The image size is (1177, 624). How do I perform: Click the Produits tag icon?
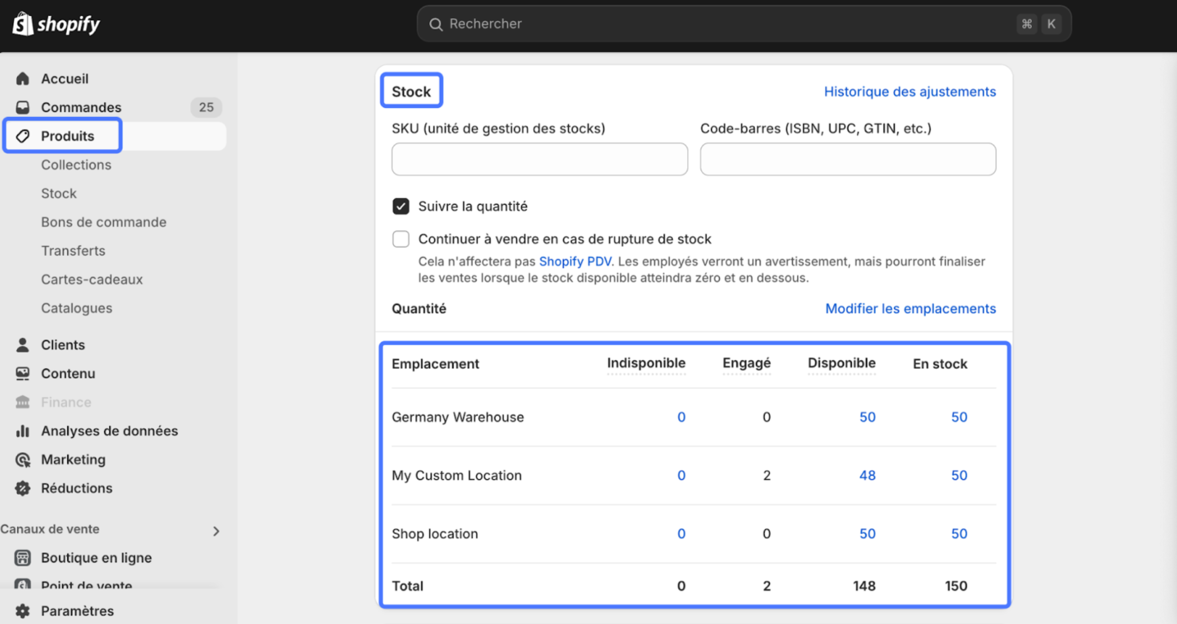coord(22,136)
